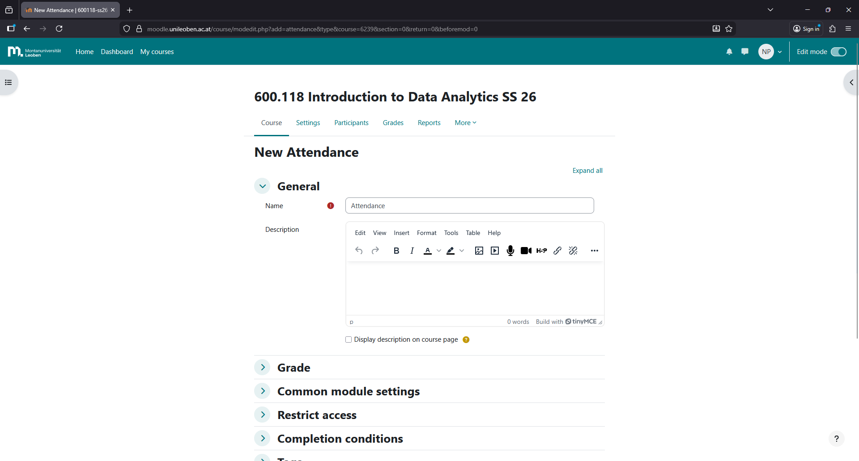
Task: Toggle the Edit mode switch
Action: [x=838, y=52]
